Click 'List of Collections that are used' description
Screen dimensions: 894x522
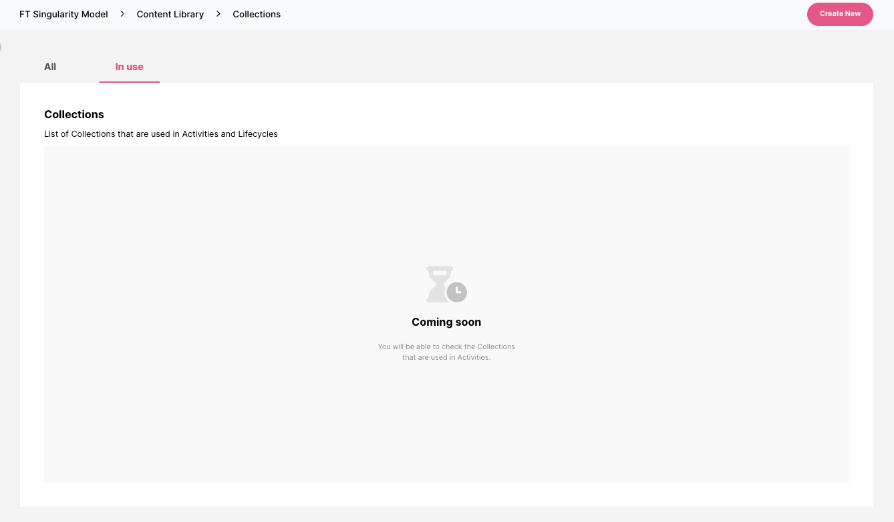(x=161, y=134)
